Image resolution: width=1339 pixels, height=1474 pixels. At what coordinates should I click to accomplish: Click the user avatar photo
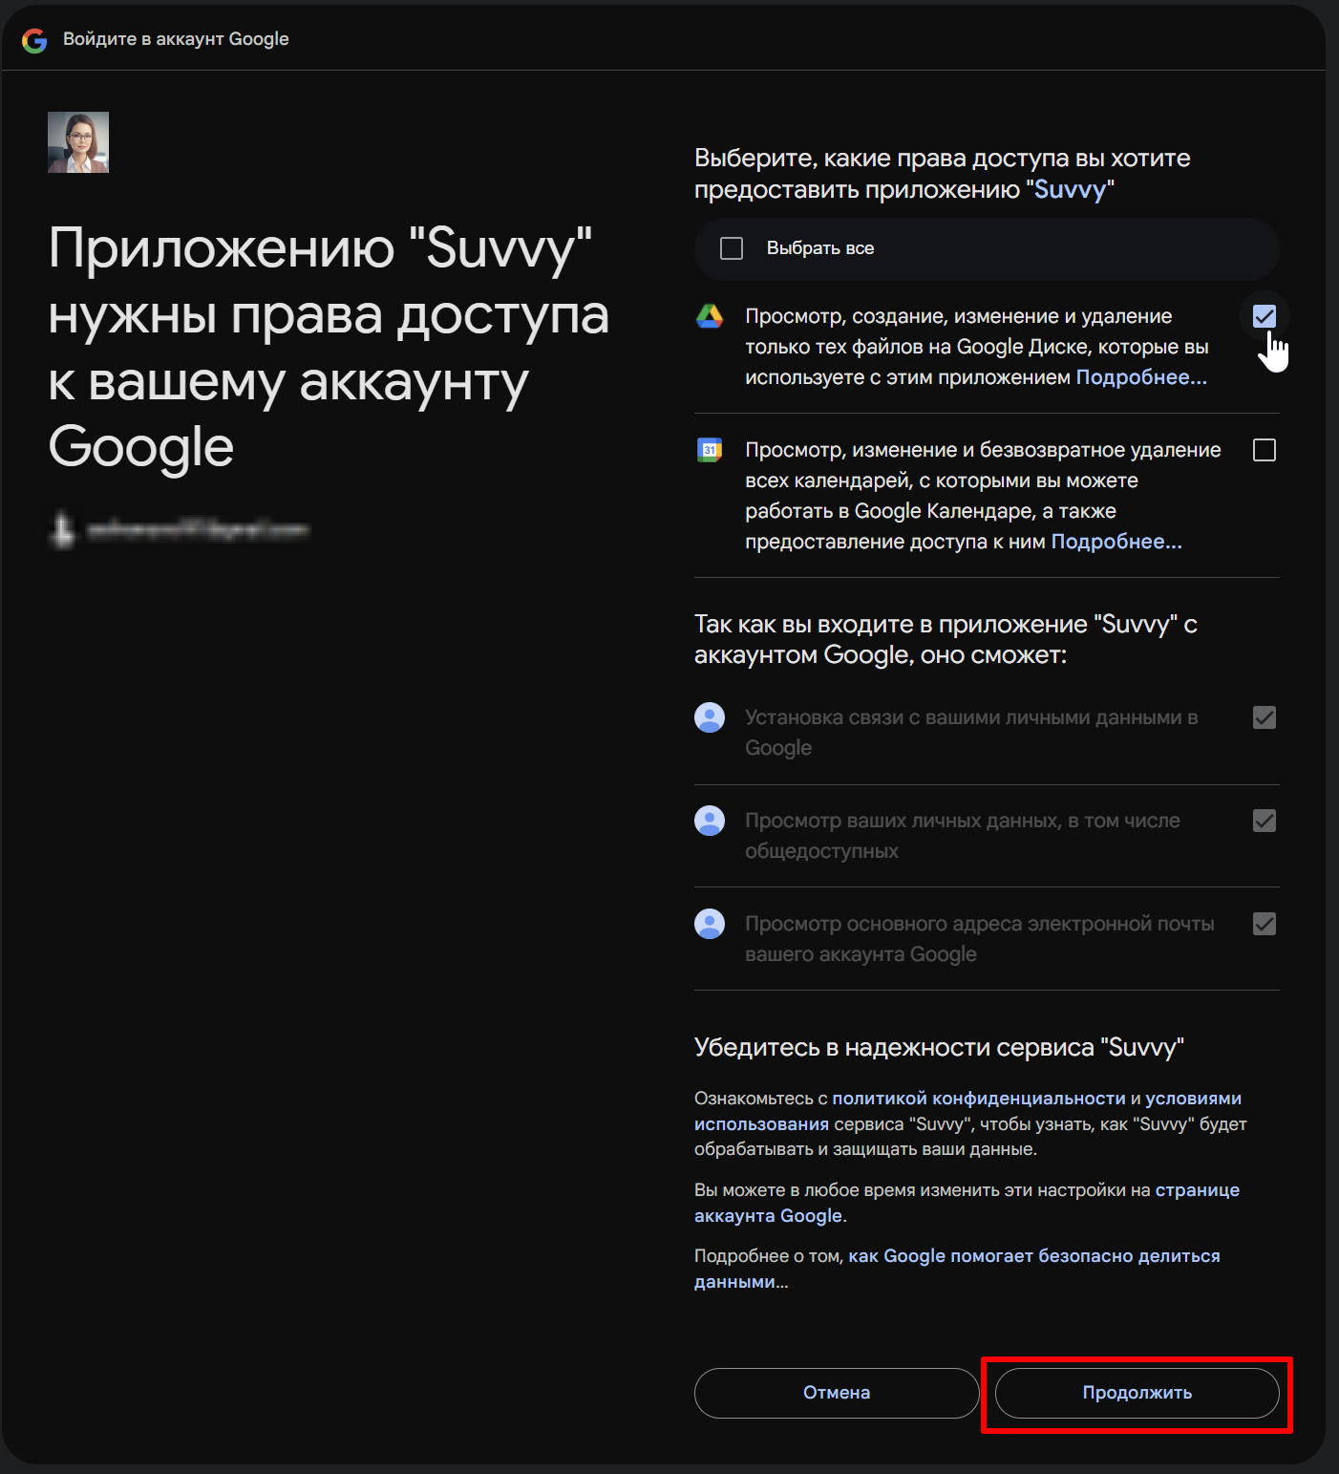click(78, 142)
